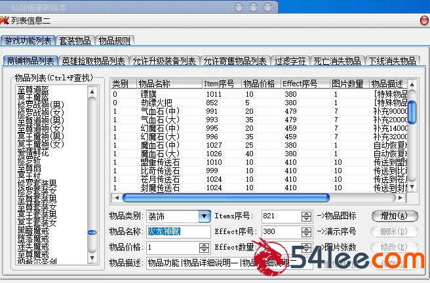Select the 魔血石(中) row
The height and width of the screenshot is (283, 430).
pyautogui.click(x=259, y=145)
